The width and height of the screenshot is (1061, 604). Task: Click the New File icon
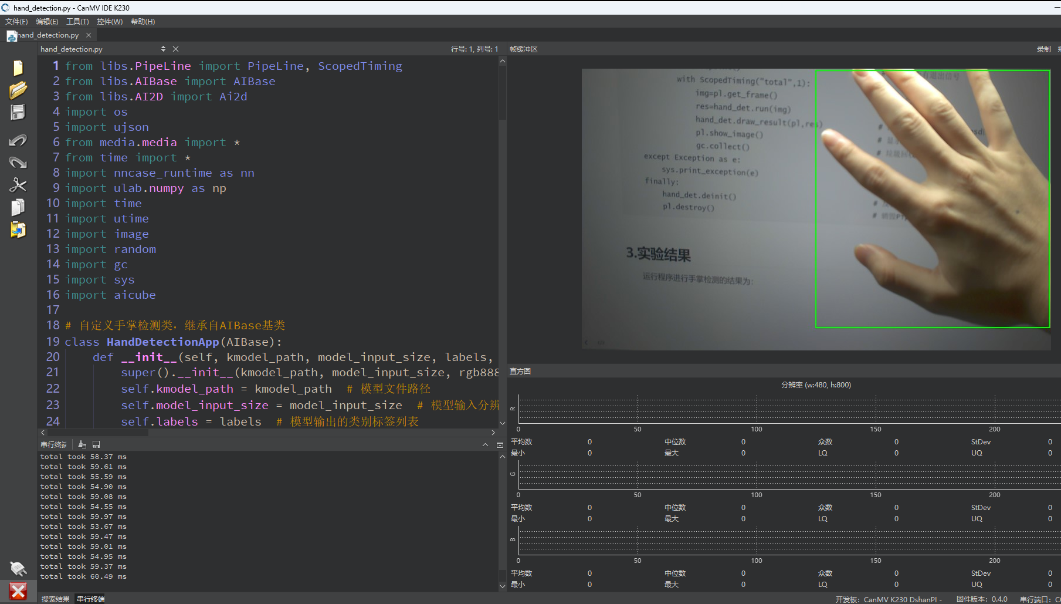click(18, 68)
